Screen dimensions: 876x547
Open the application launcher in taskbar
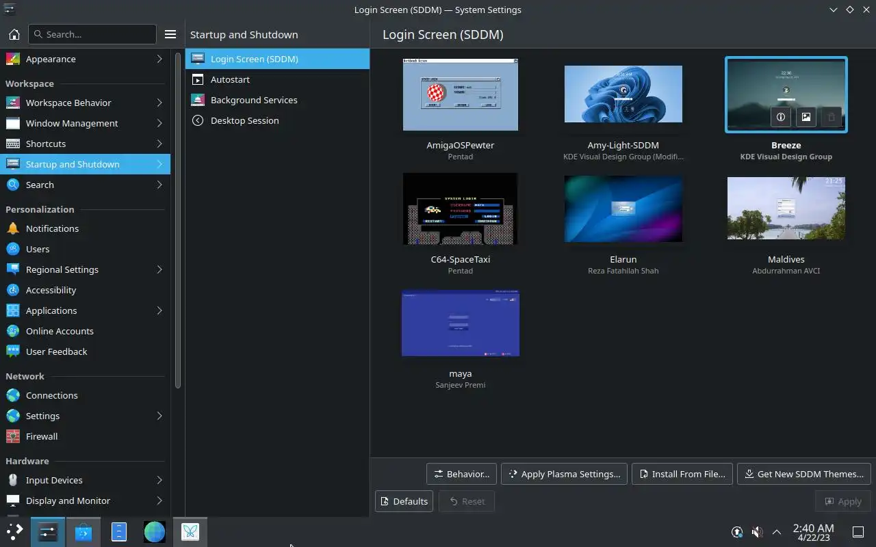point(14,532)
